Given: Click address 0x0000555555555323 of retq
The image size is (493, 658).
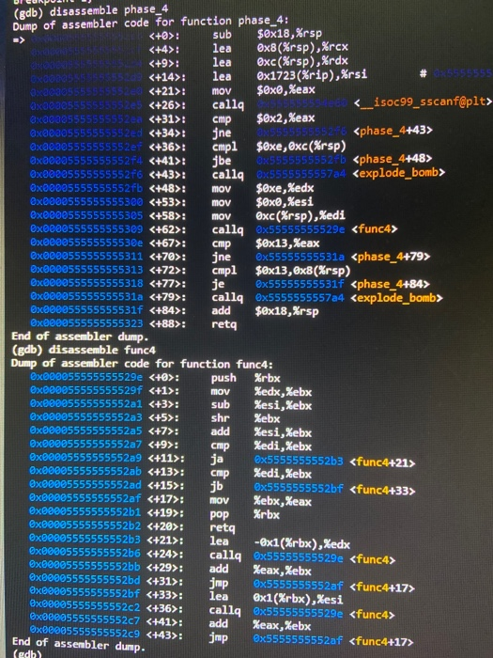Looking at the screenshot, I should (86, 323).
